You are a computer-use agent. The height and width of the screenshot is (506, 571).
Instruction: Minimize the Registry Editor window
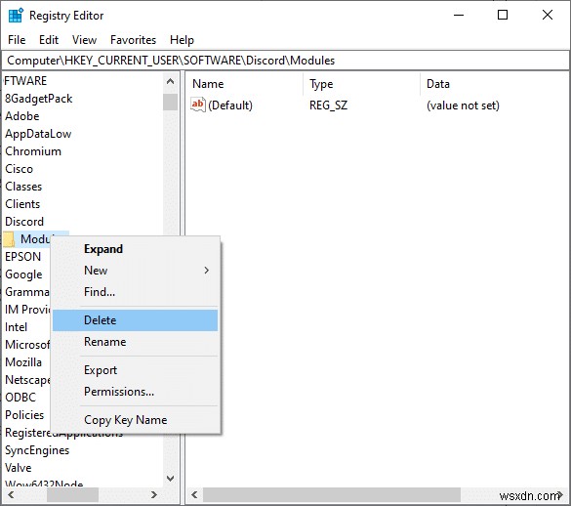point(459,16)
